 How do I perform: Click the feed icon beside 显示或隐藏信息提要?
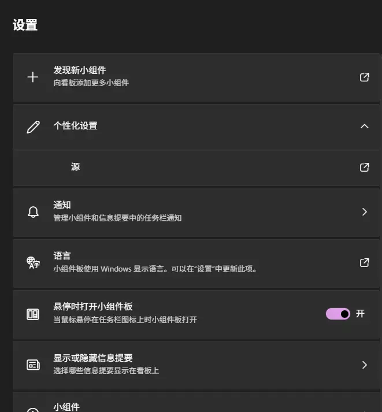pyautogui.click(x=33, y=365)
